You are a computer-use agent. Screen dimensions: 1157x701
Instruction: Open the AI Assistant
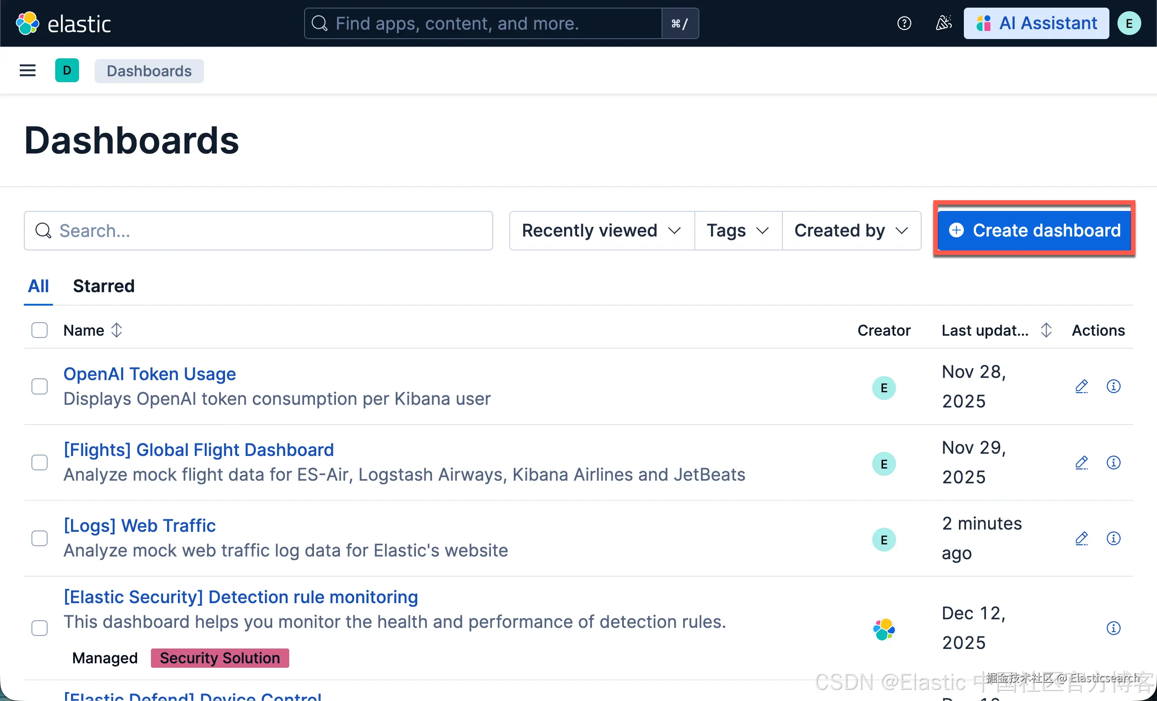(1036, 23)
